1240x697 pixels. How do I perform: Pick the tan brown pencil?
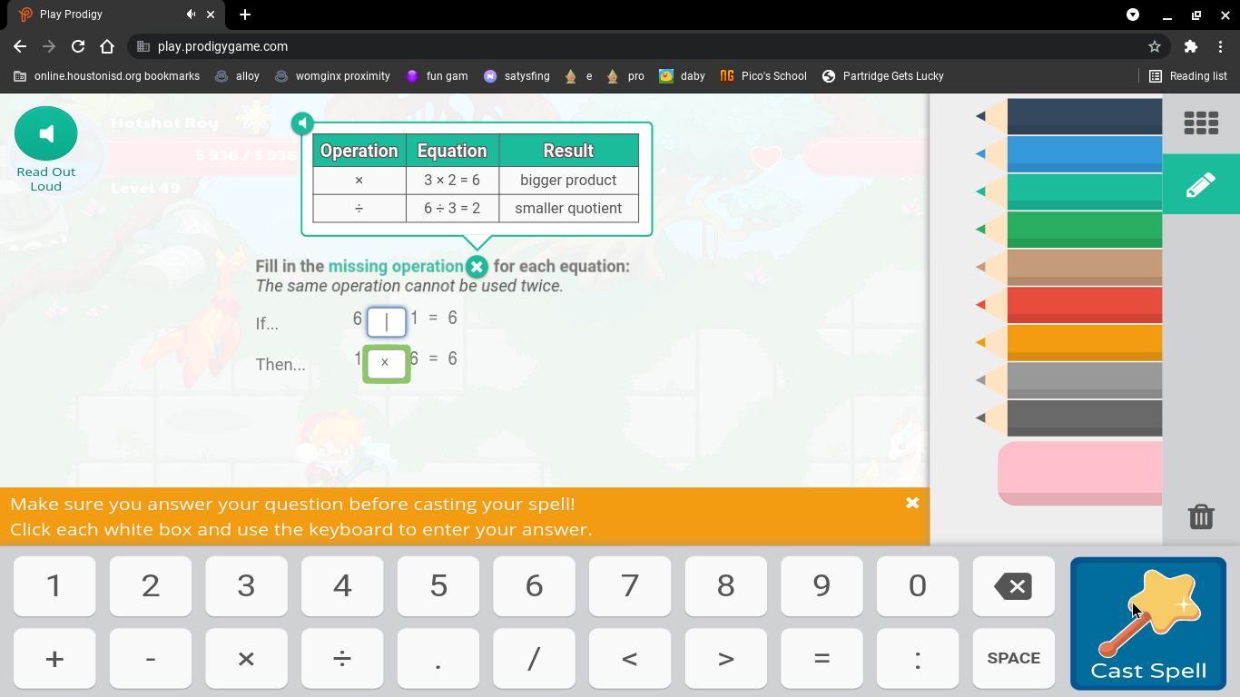(1069, 267)
